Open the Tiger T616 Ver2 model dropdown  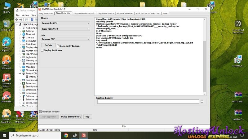coord(65,29)
